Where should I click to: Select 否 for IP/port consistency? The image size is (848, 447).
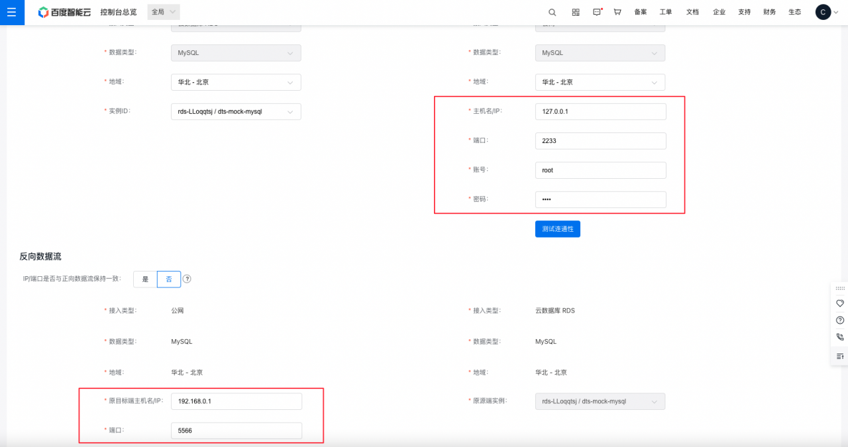(169, 279)
